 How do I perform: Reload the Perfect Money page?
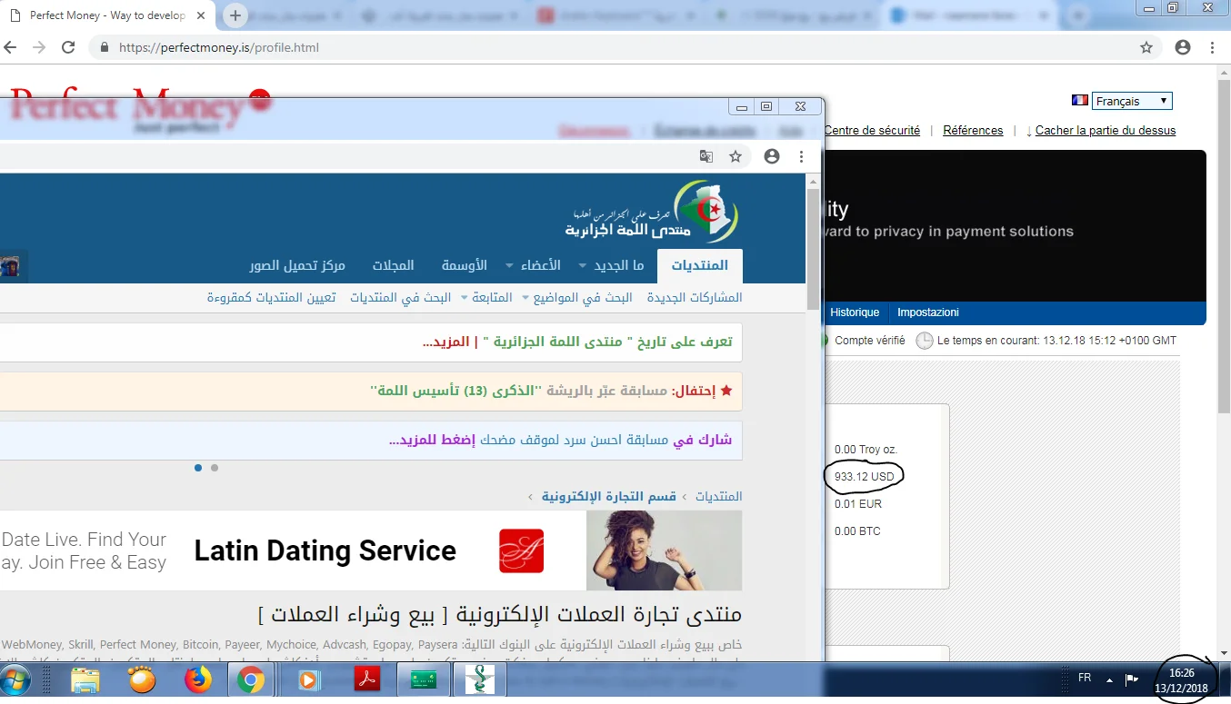point(68,47)
